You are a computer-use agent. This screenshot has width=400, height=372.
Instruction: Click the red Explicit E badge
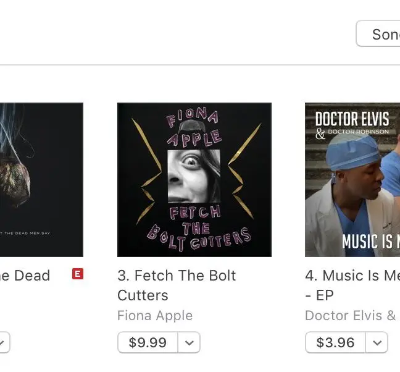[78, 274]
